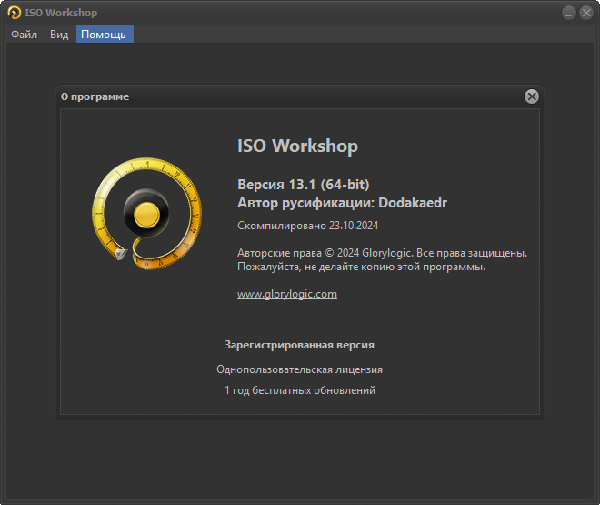Click the 'ISO Workshop' heading in dialog
The height and width of the screenshot is (505, 600).
click(297, 146)
